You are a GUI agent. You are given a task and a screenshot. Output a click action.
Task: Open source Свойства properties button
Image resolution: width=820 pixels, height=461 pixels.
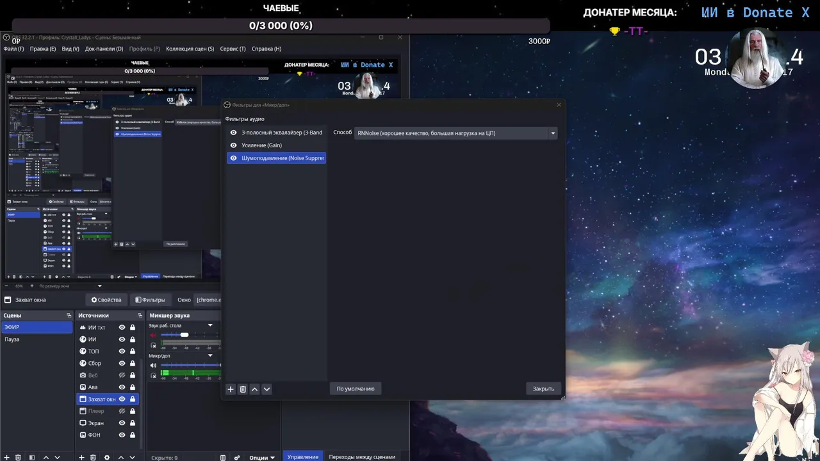106,300
